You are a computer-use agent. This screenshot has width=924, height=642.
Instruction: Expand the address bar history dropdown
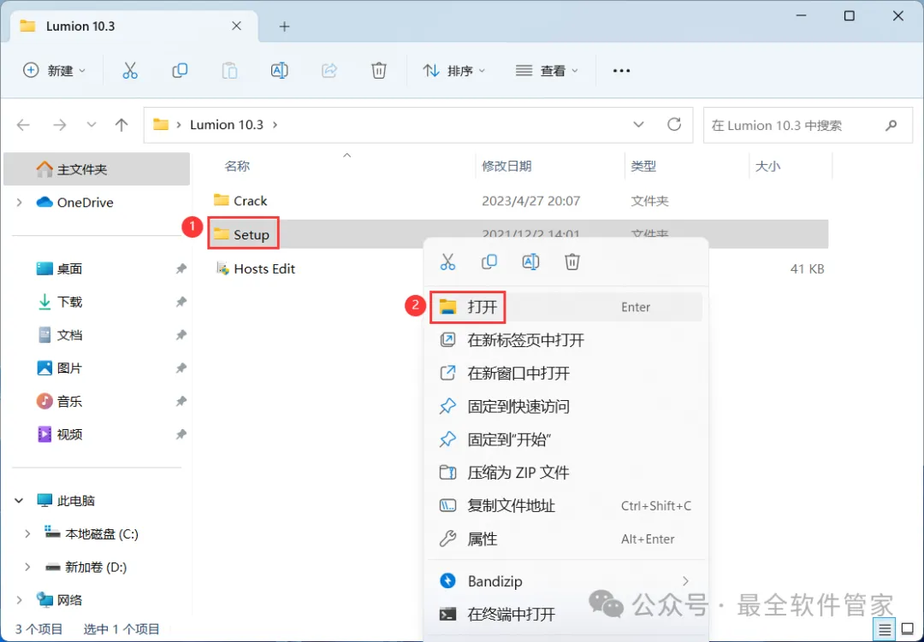coord(638,125)
